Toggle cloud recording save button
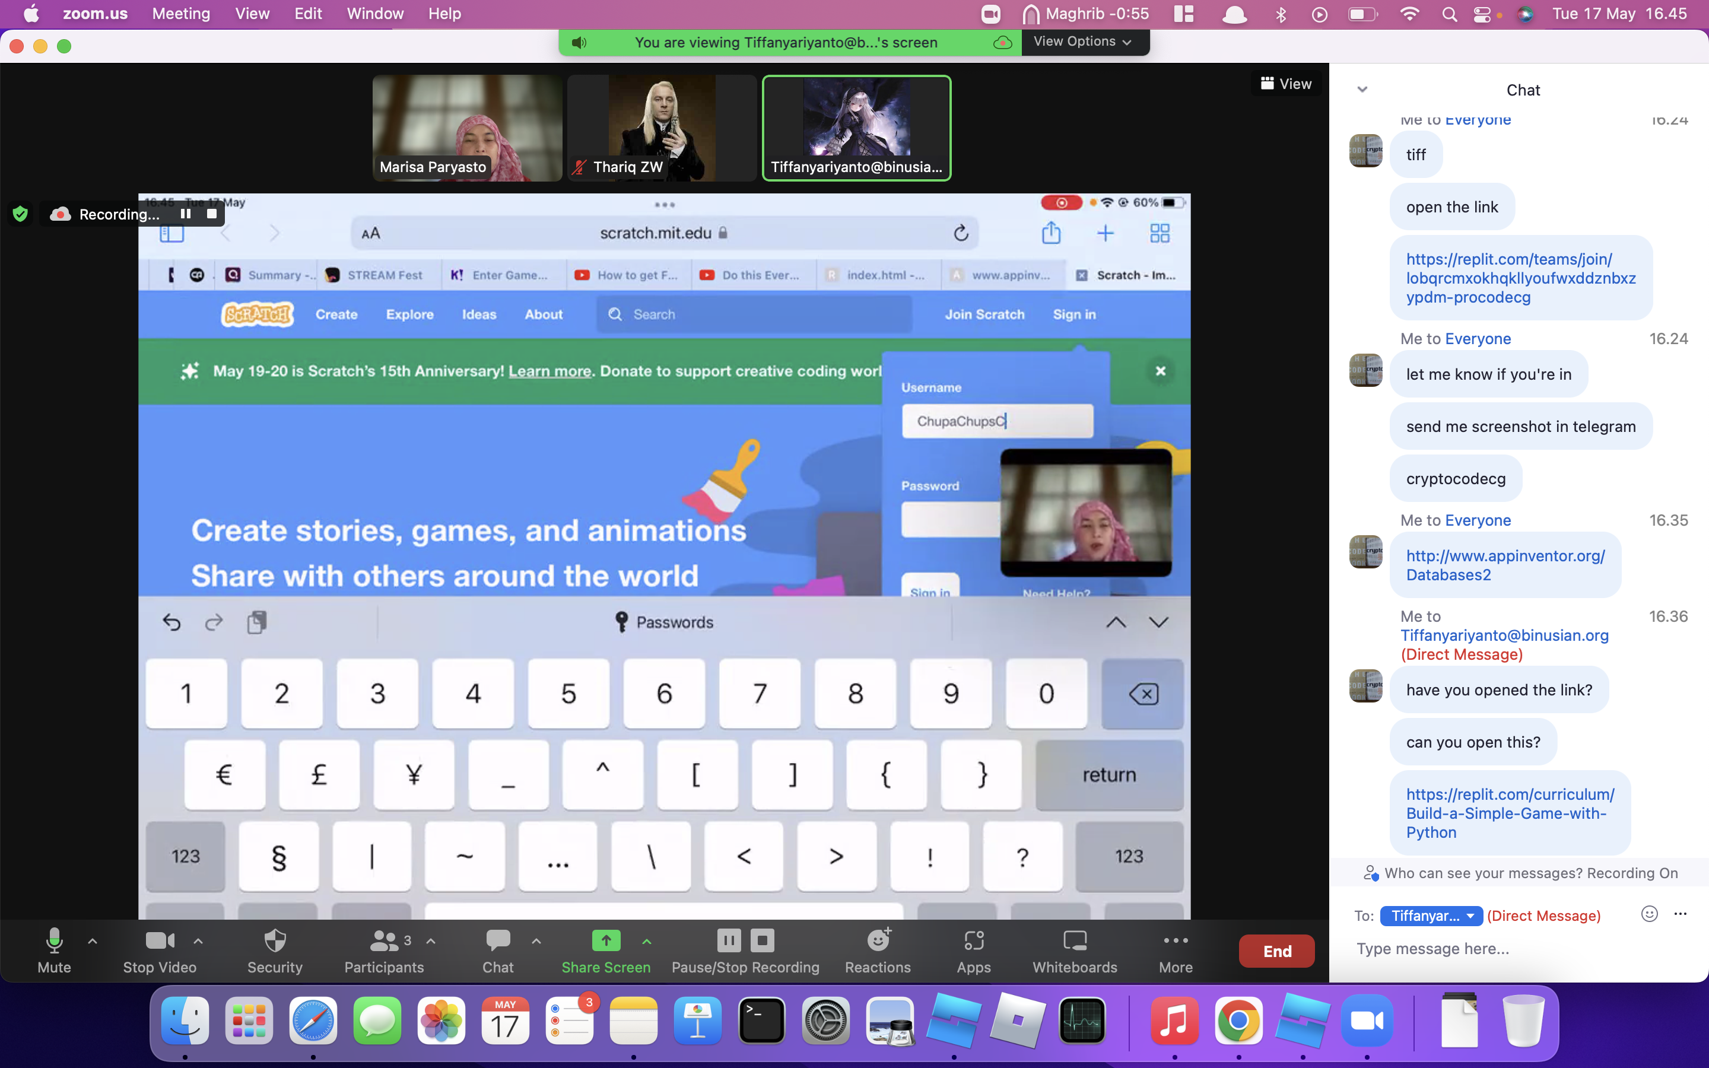 [1003, 42]
